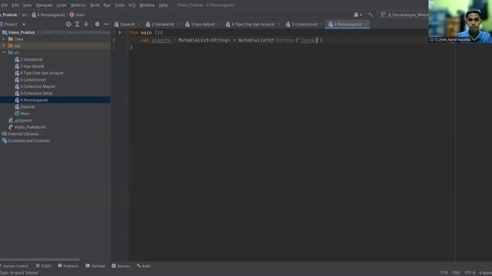The image size is (492, 276).
Task: Open the Services tool window
Action: pyautogui.click(x=121, y=266)
